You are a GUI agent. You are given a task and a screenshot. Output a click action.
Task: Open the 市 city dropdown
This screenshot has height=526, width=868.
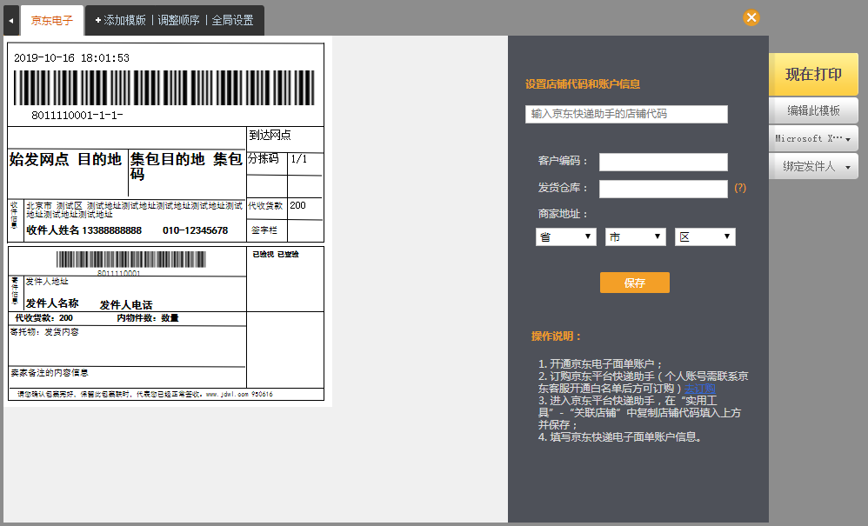636,236
